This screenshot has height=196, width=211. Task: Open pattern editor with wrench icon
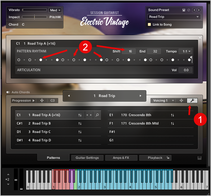192,101
